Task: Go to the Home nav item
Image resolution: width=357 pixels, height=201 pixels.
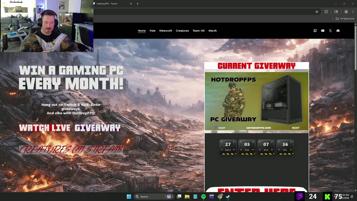Action: (x=142, y=31)
